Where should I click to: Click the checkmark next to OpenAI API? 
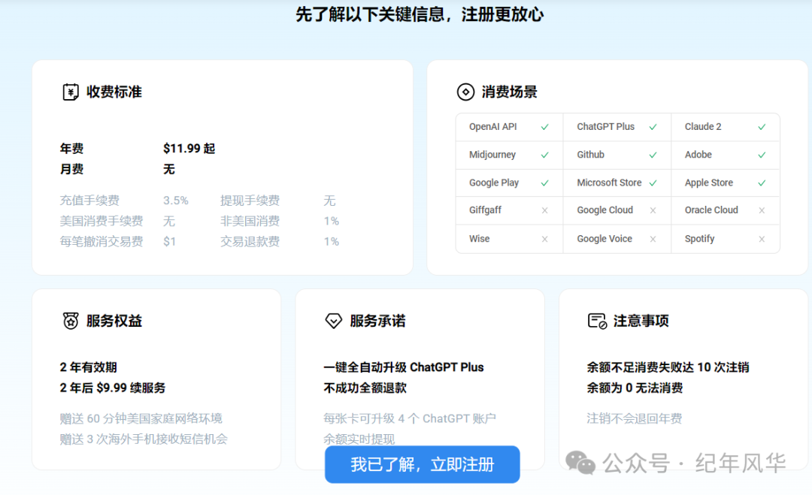(545, 127)
